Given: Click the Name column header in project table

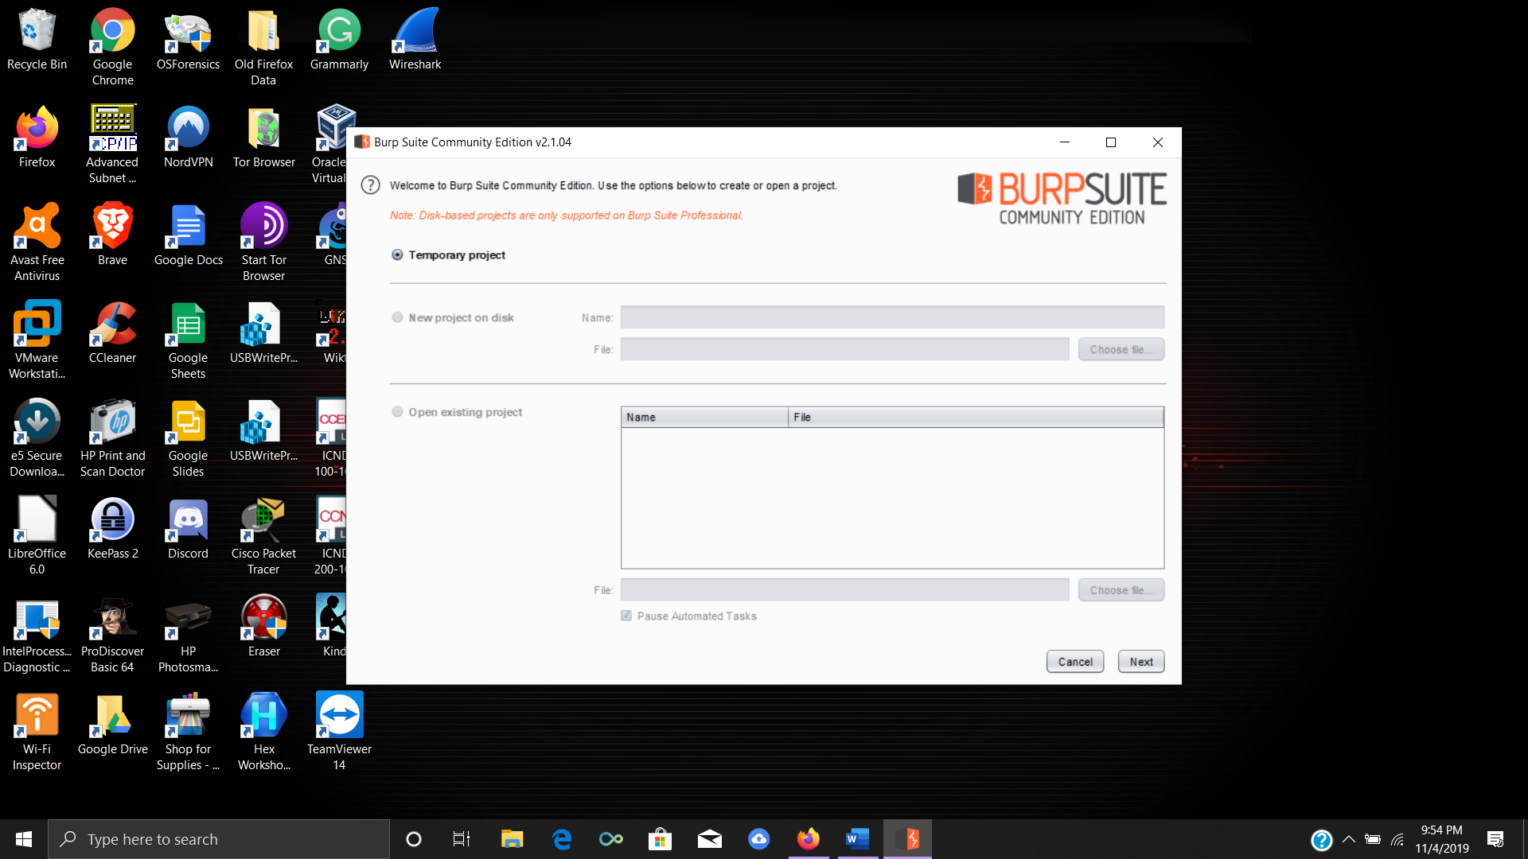Looking at the screenshot, I should (704, 418).
